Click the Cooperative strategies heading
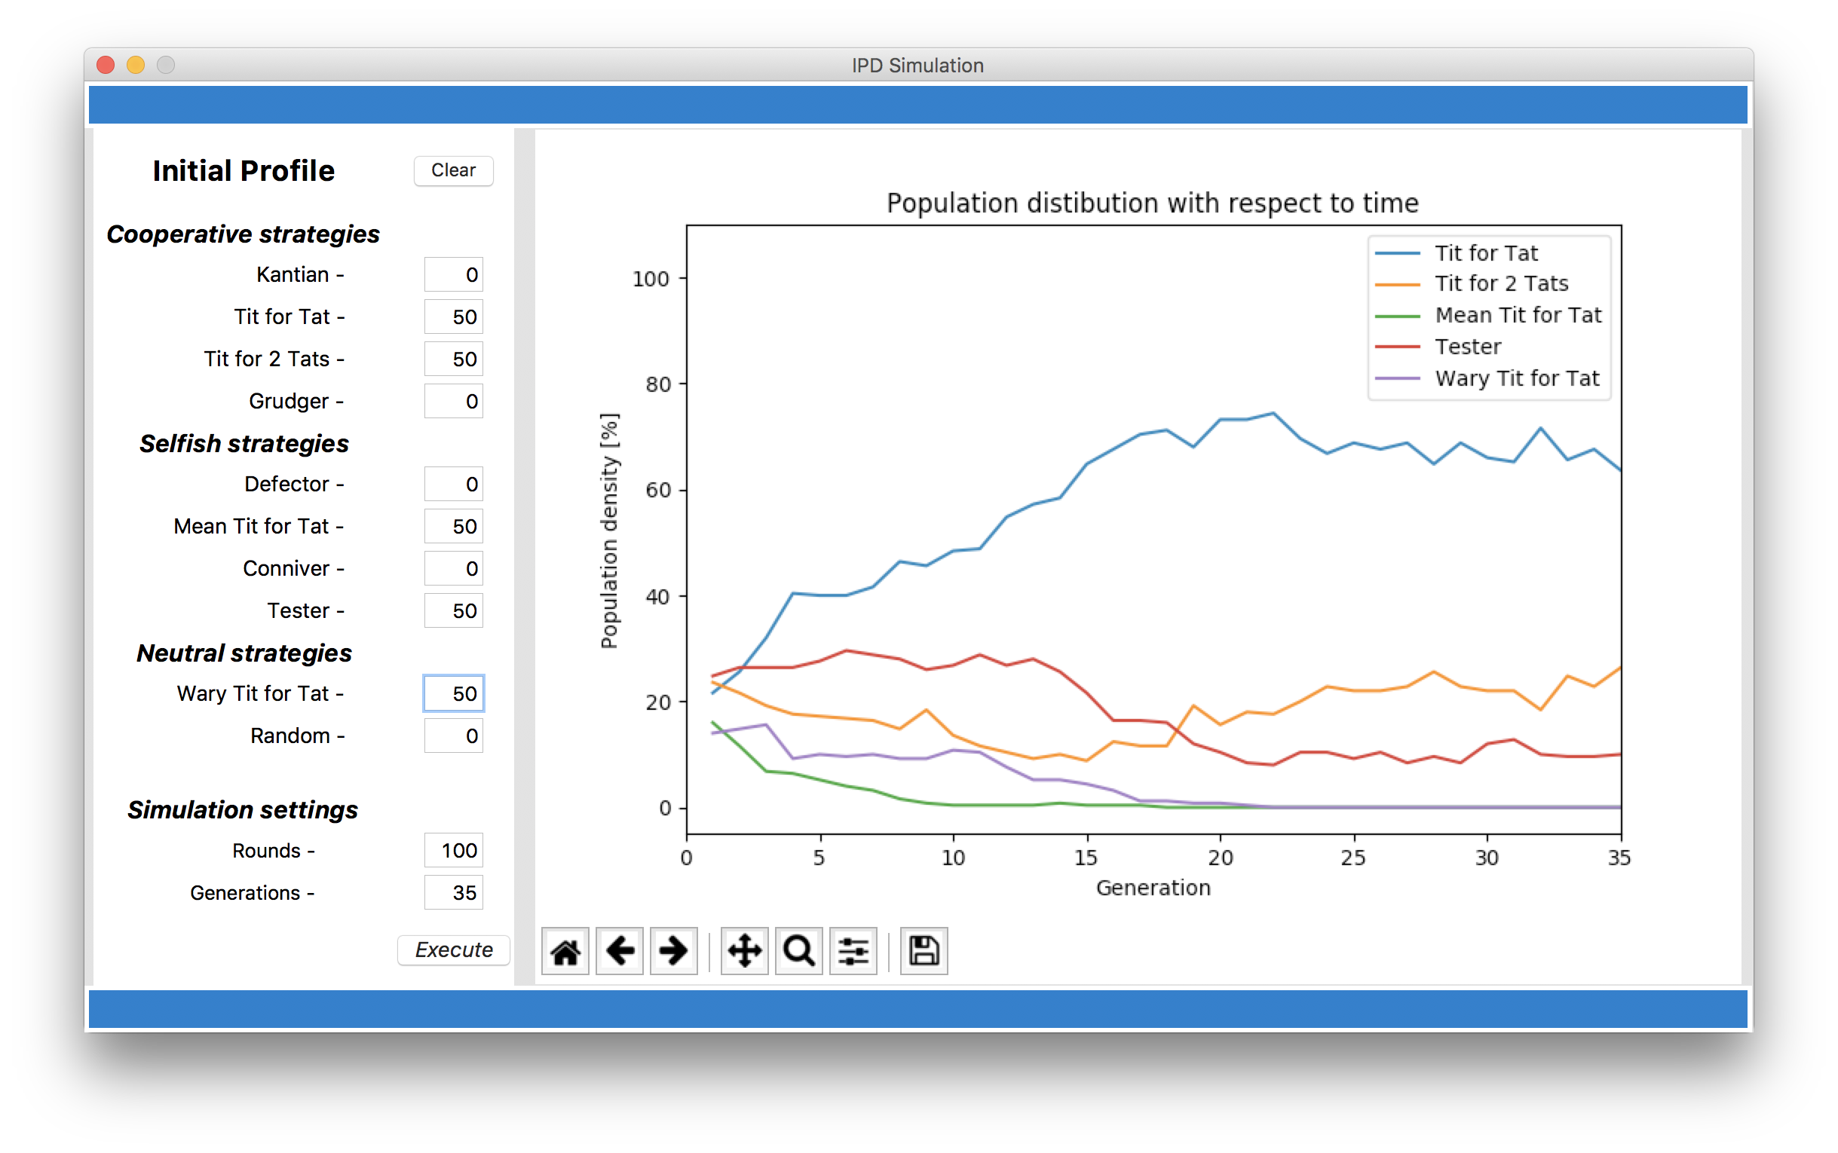 (x=243, y=234)
